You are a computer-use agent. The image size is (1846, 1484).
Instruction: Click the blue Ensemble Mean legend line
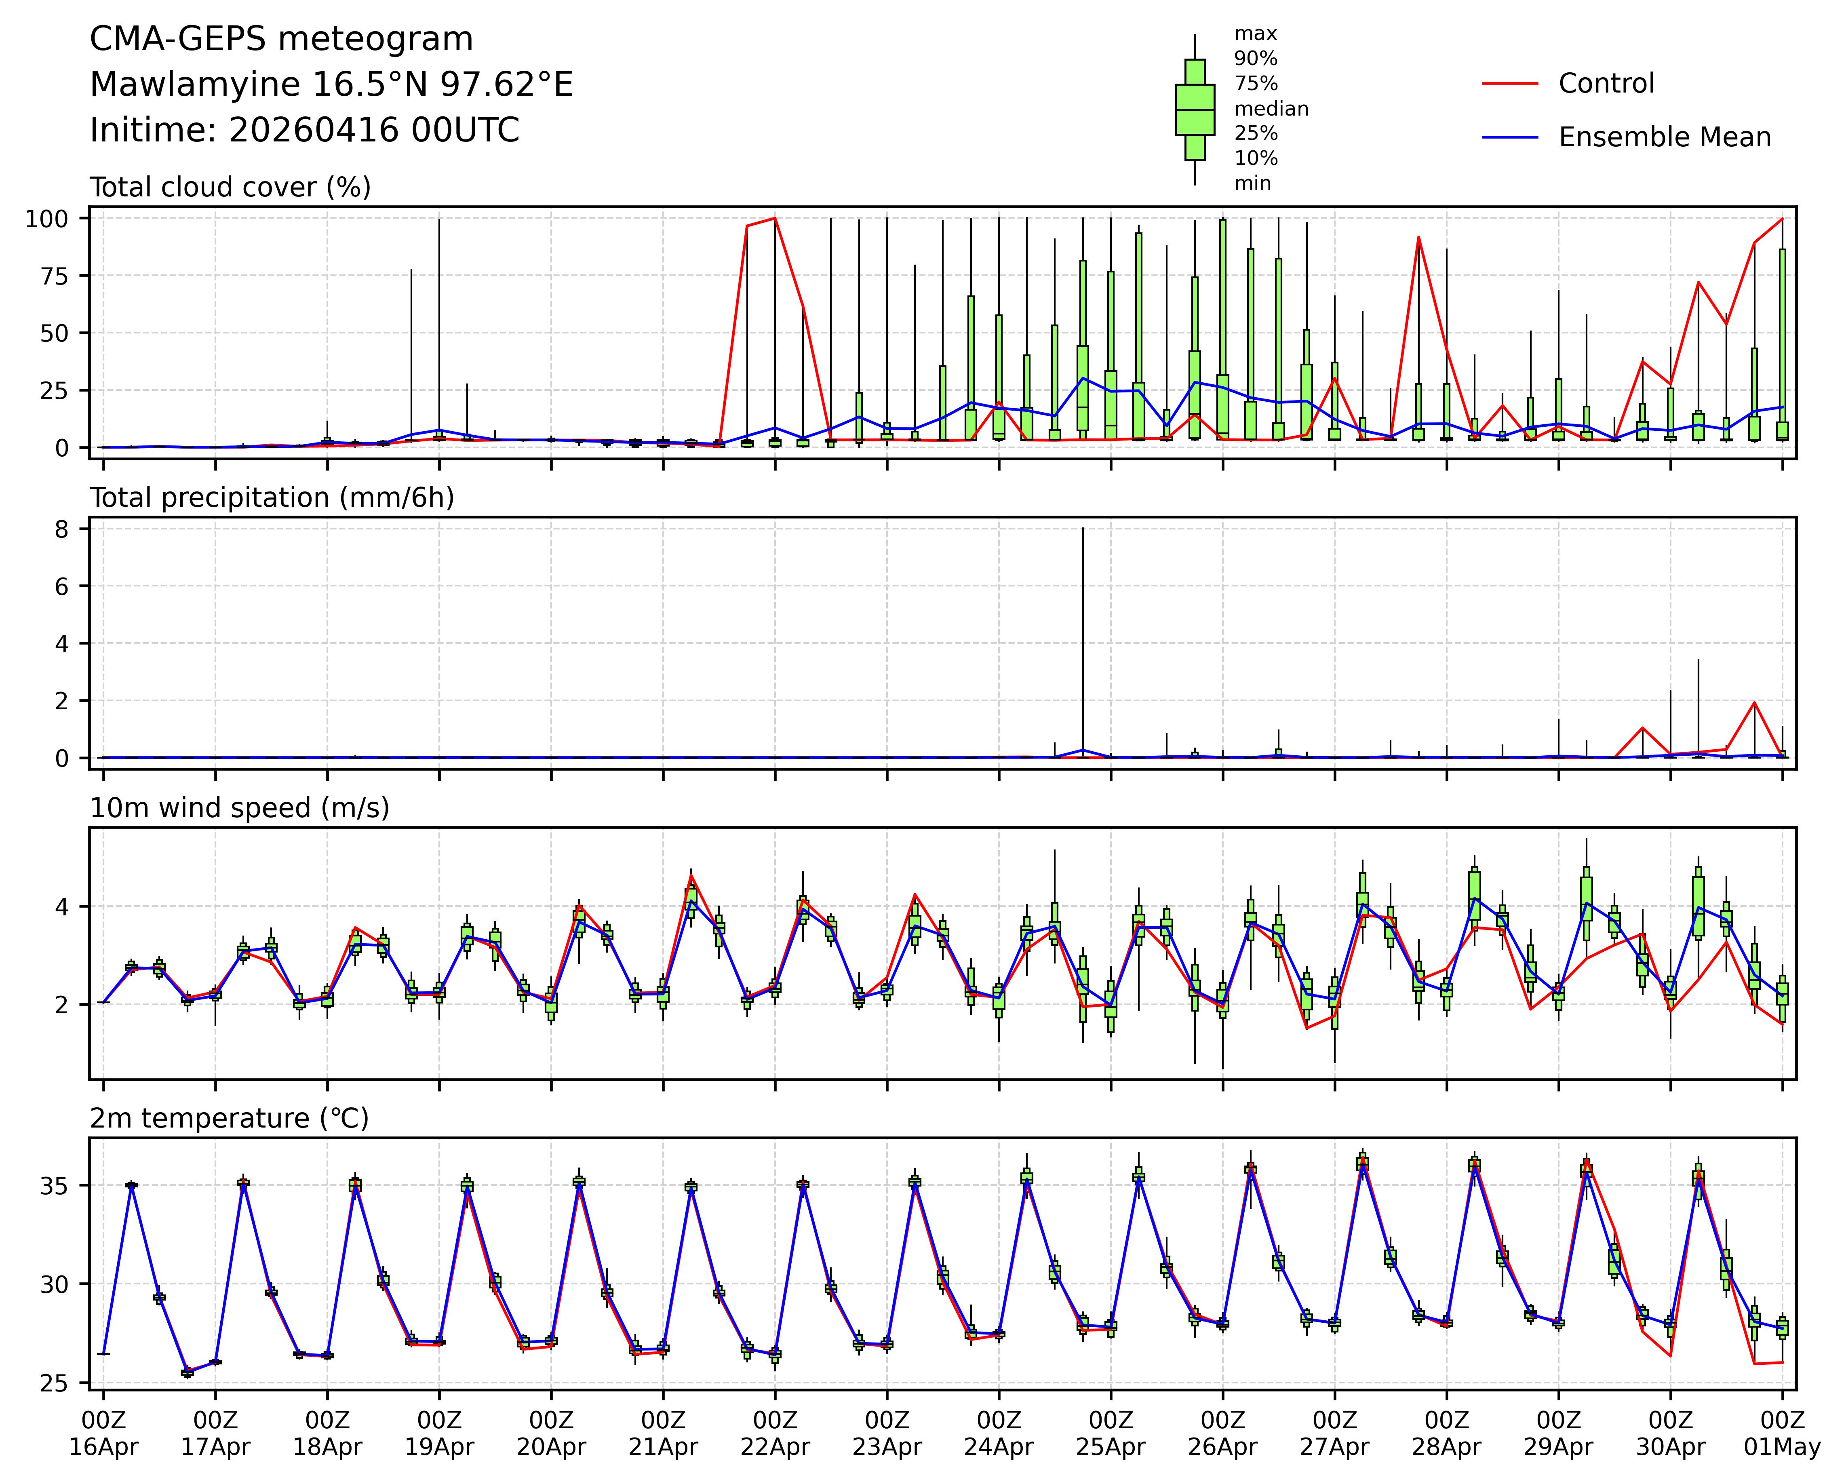coord(1509,137)
